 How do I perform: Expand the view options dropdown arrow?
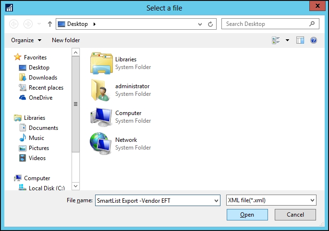(x=288, y=40)
